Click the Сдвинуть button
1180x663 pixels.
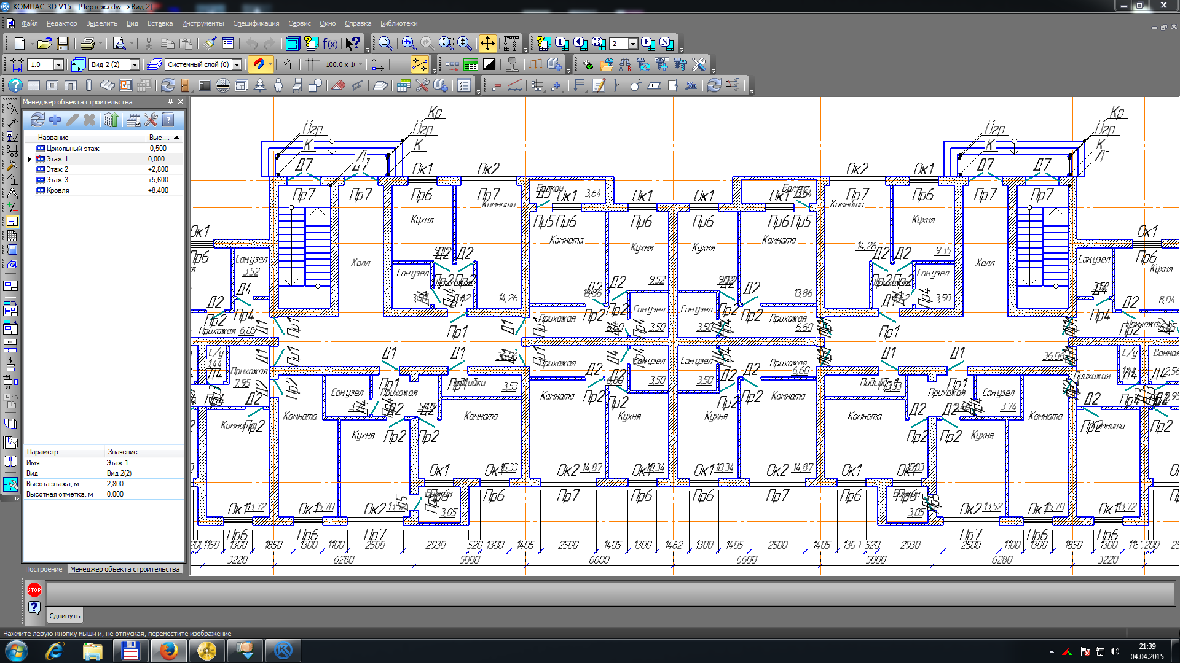65,615
